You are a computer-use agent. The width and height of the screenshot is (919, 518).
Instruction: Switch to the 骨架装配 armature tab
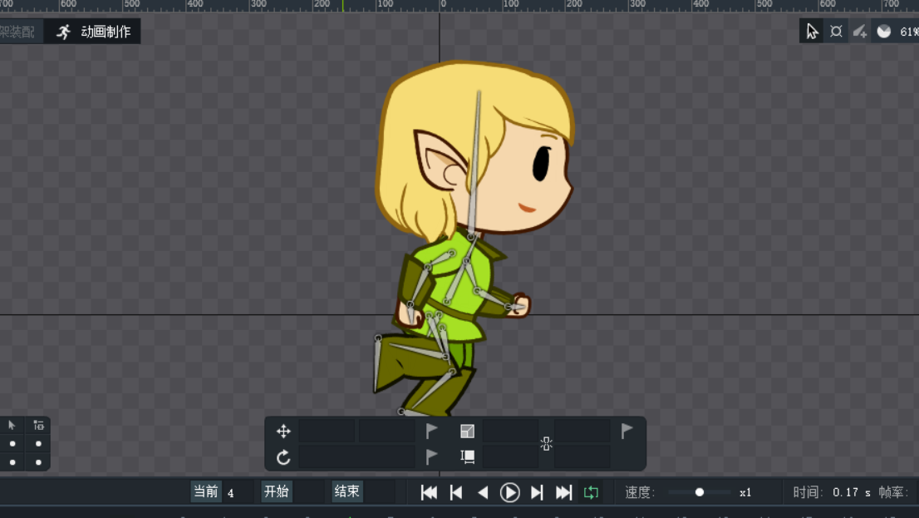point(18,32)
